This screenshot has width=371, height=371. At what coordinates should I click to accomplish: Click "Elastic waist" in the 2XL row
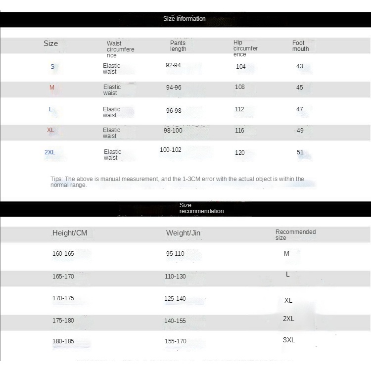pyautogui.click(x=112, y=155)
